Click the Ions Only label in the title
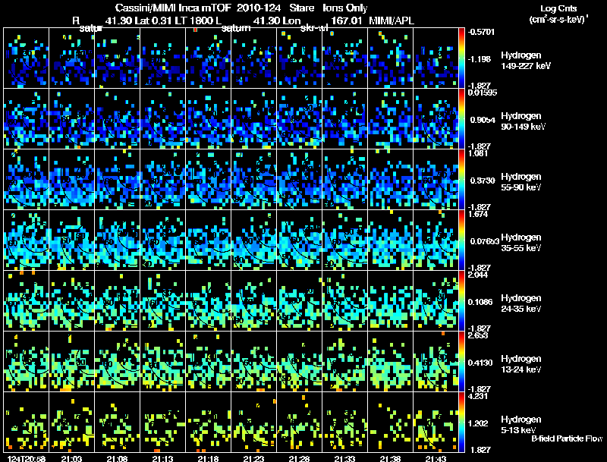 tap(345, 8)
